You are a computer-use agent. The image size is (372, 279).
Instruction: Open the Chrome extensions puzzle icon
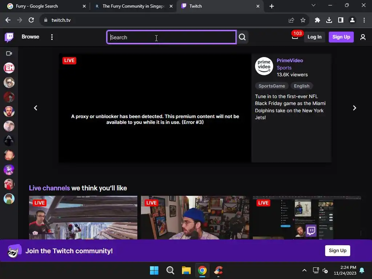(x=318, y=20)
